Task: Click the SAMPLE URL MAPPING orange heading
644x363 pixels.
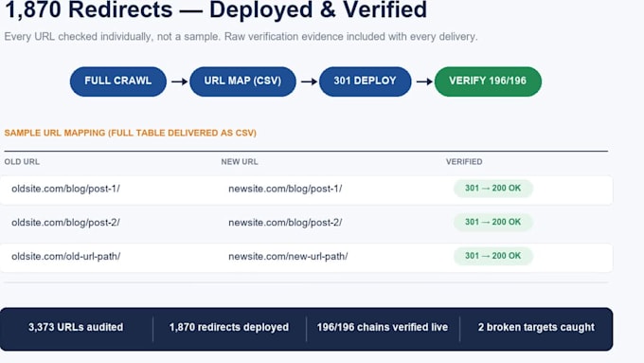Action: click(x=130, y=133)
